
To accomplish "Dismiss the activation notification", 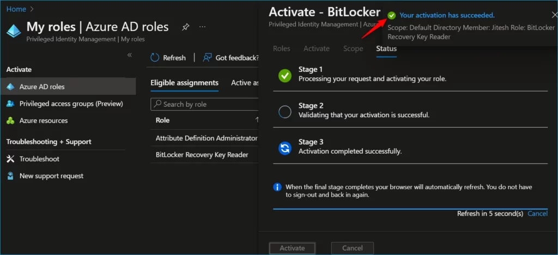I will tap(554, 15).
